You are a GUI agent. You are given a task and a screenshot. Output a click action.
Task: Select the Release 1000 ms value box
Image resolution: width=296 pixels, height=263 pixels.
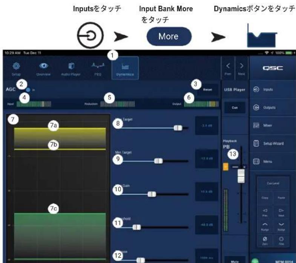[x=207, y=256]
